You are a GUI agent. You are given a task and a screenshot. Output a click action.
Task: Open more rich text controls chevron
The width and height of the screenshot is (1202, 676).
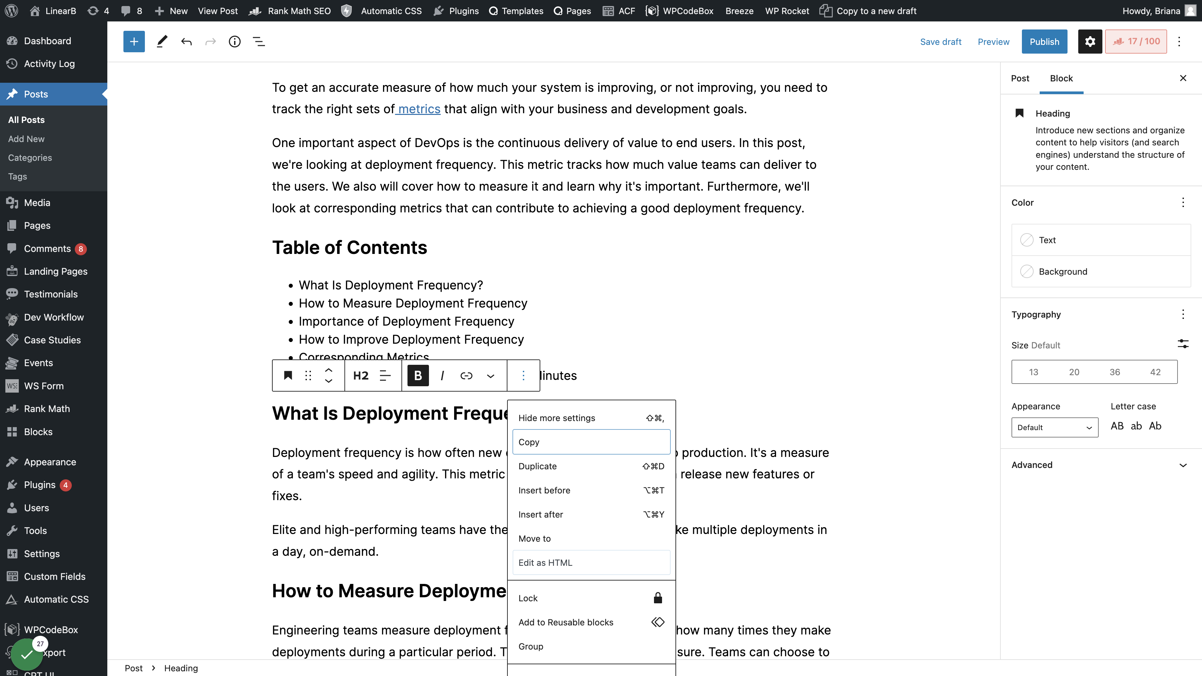click(490, 375)
